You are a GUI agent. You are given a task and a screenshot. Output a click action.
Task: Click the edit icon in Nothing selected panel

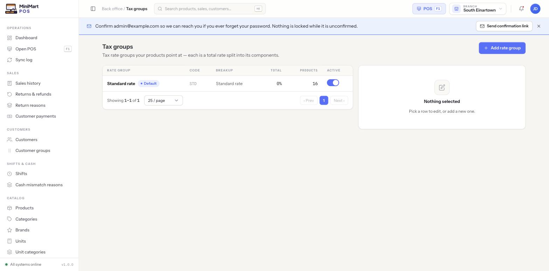[x=442, y=88]
